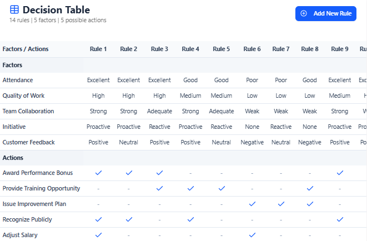Screen dimensions: 367x241
Task: Click the Quality of Work value Medium for Rule 4
Action: 190,96
